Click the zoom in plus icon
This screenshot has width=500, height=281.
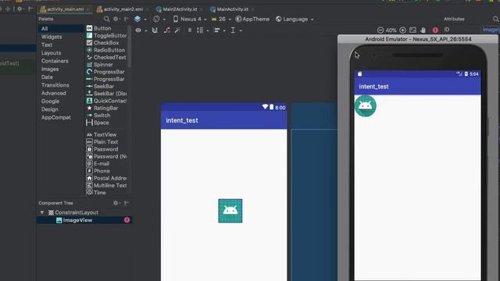(x=403, y=30)
